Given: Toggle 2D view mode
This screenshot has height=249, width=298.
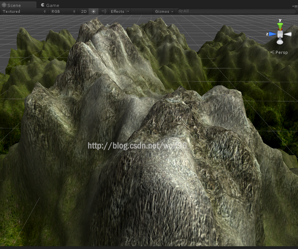Looking at the screenshot, I should [84, 11].
